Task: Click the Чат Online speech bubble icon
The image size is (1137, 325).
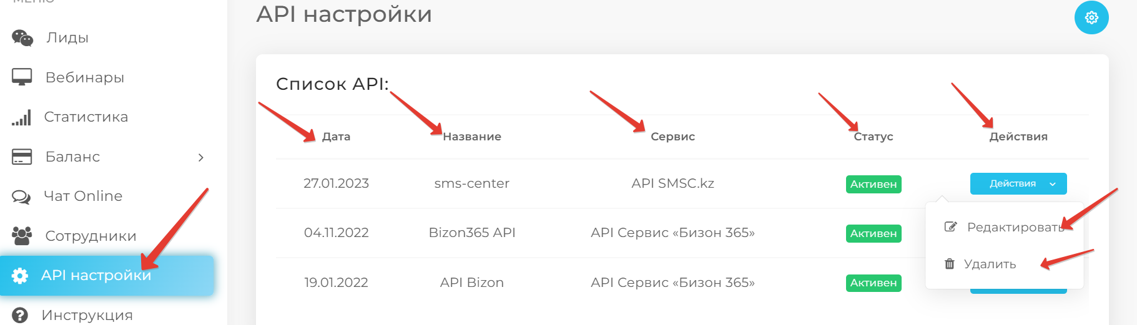Action: 22,196
